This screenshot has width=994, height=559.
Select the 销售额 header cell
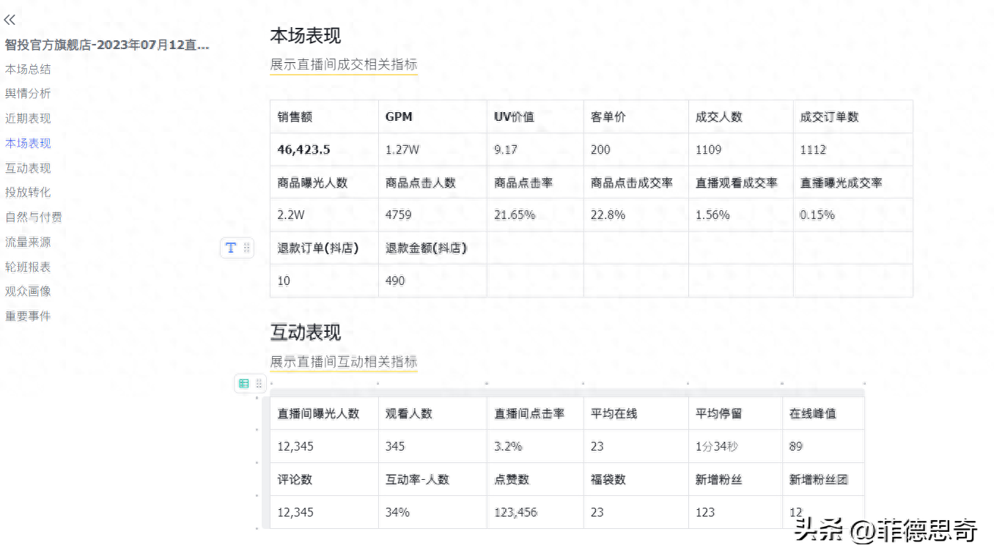[x=324, y=116]
